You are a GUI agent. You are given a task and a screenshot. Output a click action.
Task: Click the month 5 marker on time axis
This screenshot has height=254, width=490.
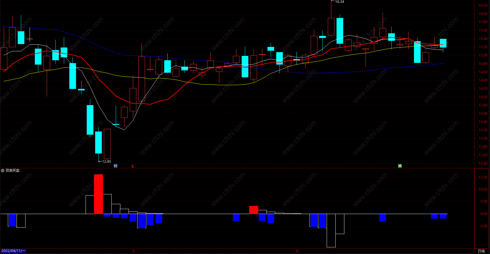click(x=134, y=251)
